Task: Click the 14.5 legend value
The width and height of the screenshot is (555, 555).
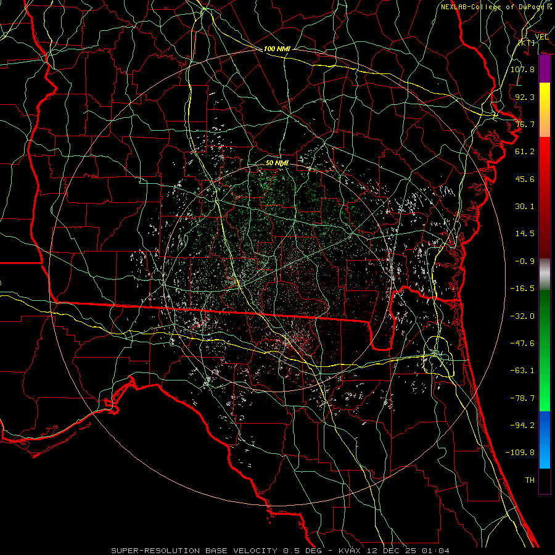Action: (525, 234)
